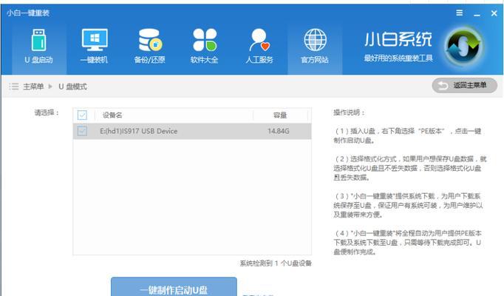This screenshot has height=296, width=504.
Task: Click 一键制作启动U盘 button
Action: tap(174, 286)
